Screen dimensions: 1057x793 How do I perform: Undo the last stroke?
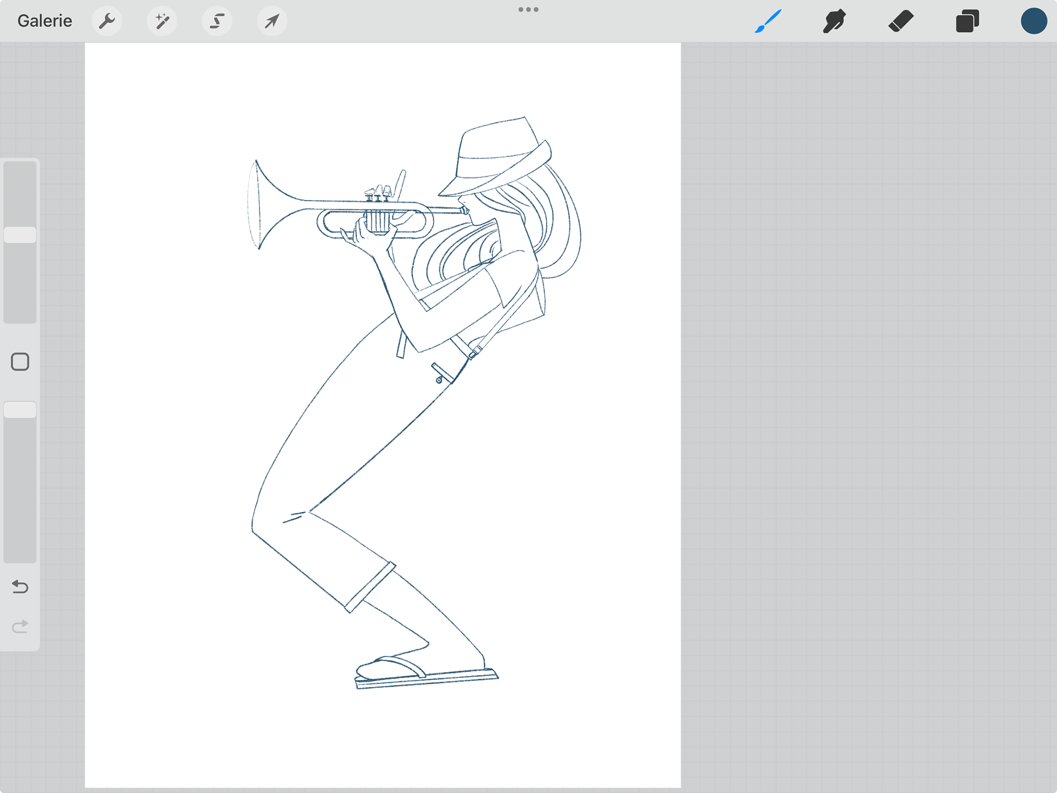(x=20, y=586)
